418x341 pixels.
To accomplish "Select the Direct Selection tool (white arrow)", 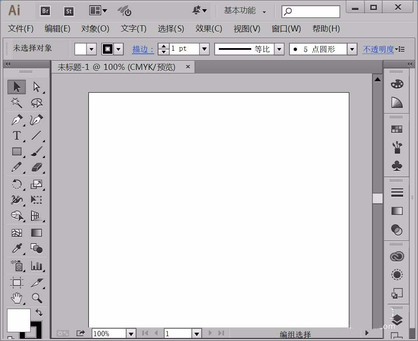I will coord(36,87).
